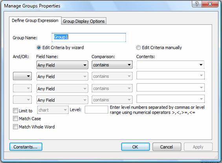Click the Level input box

click(96, 110)
